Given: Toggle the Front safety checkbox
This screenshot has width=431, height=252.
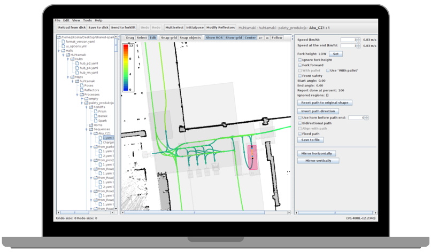Looking at the screenshot, I should tap(299, 76).
